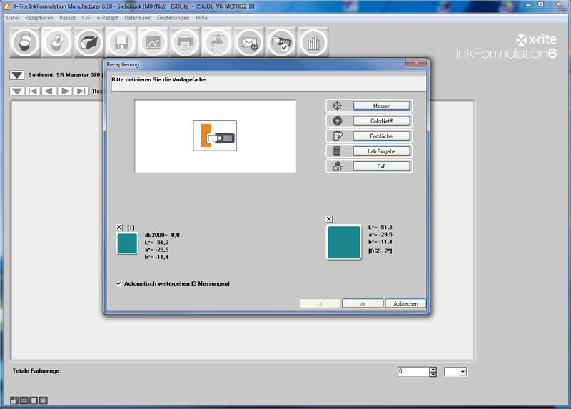
Task: Click the envelope e-mail toolbar icon
Action: point(249,43)
